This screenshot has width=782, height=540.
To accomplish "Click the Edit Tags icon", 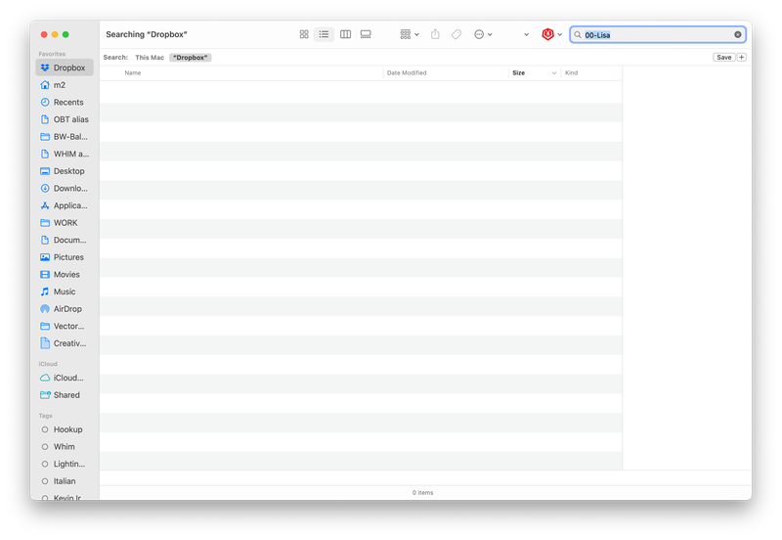I will click(x=456, y=34).
